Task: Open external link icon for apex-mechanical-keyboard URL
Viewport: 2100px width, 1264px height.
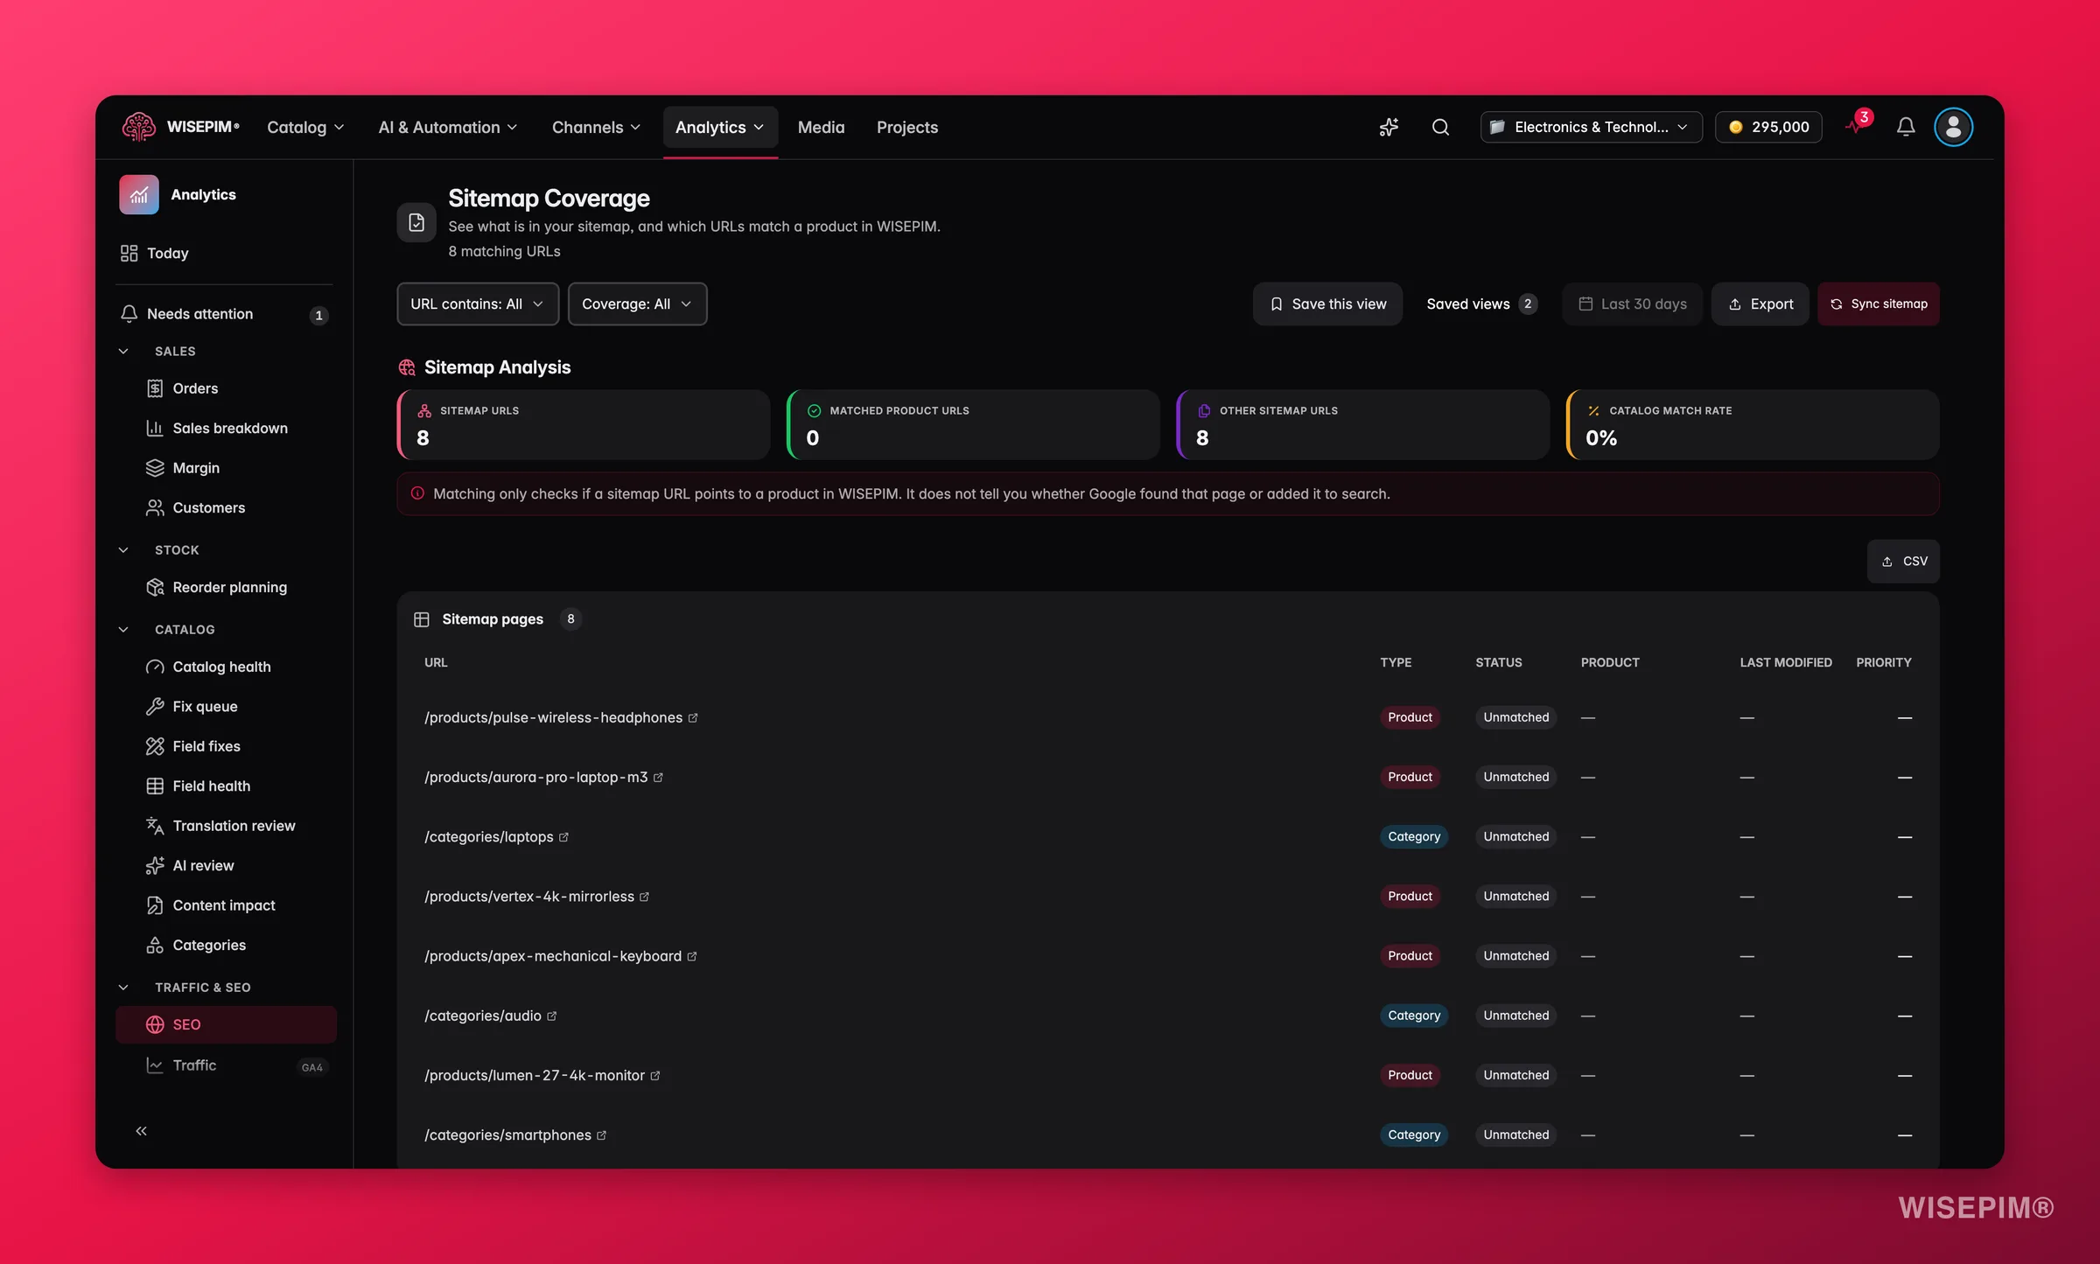Action: (x=692, y=956)
